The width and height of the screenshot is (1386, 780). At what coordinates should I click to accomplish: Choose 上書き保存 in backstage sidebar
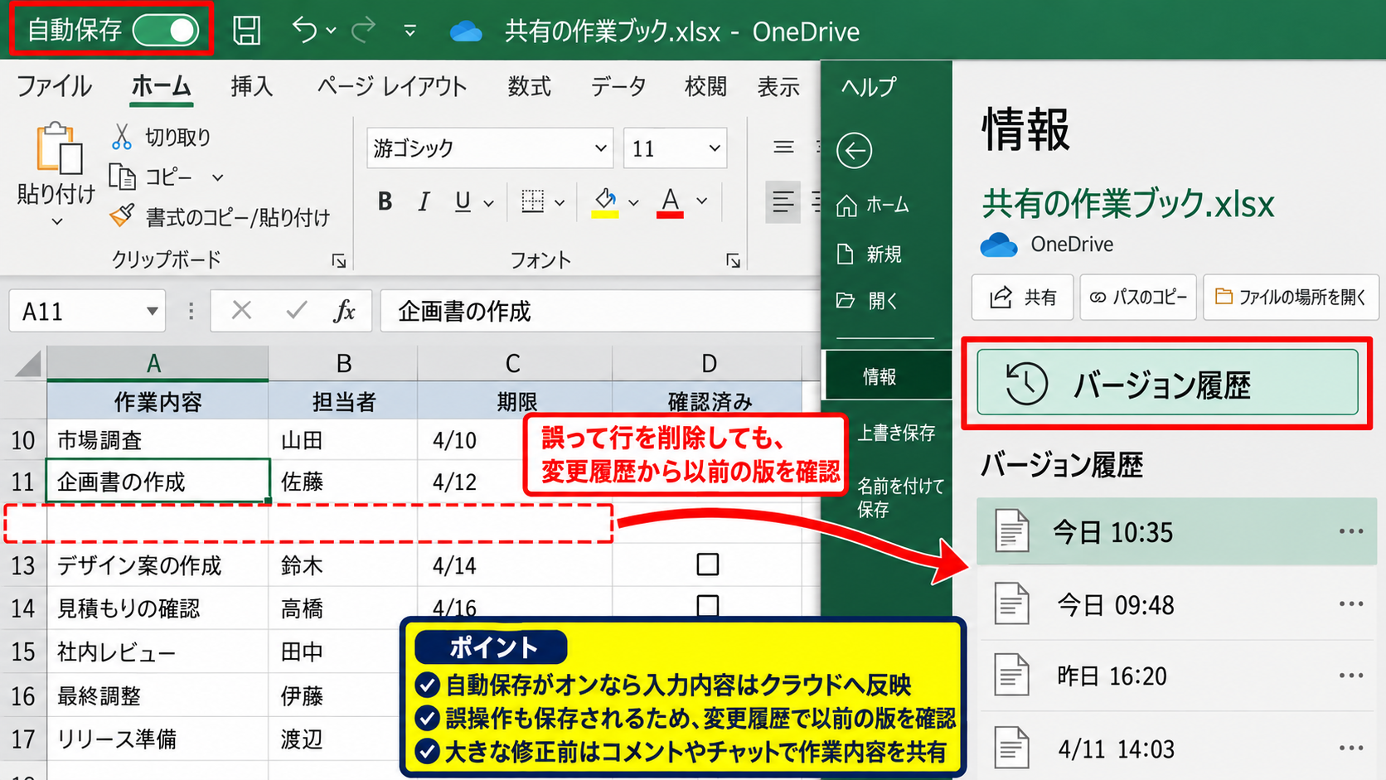click(896, 433)
